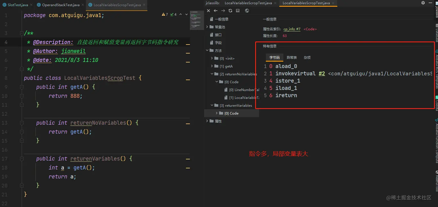This screenshot has height=207, width=438.
Task: Expand the [0] <init> method node
Action: coord(212,58)
